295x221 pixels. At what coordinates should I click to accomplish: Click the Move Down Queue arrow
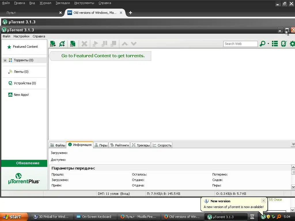pos(134,44)
